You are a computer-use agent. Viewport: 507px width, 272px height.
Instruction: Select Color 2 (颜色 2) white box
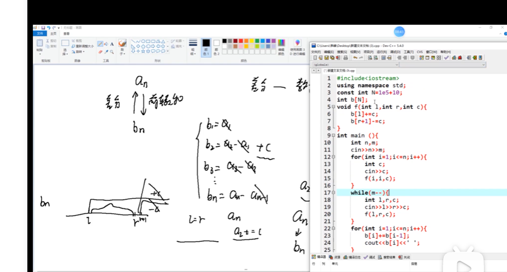pos(217,47)
